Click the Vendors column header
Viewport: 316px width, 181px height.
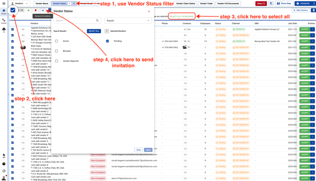[x=34, y=24]
